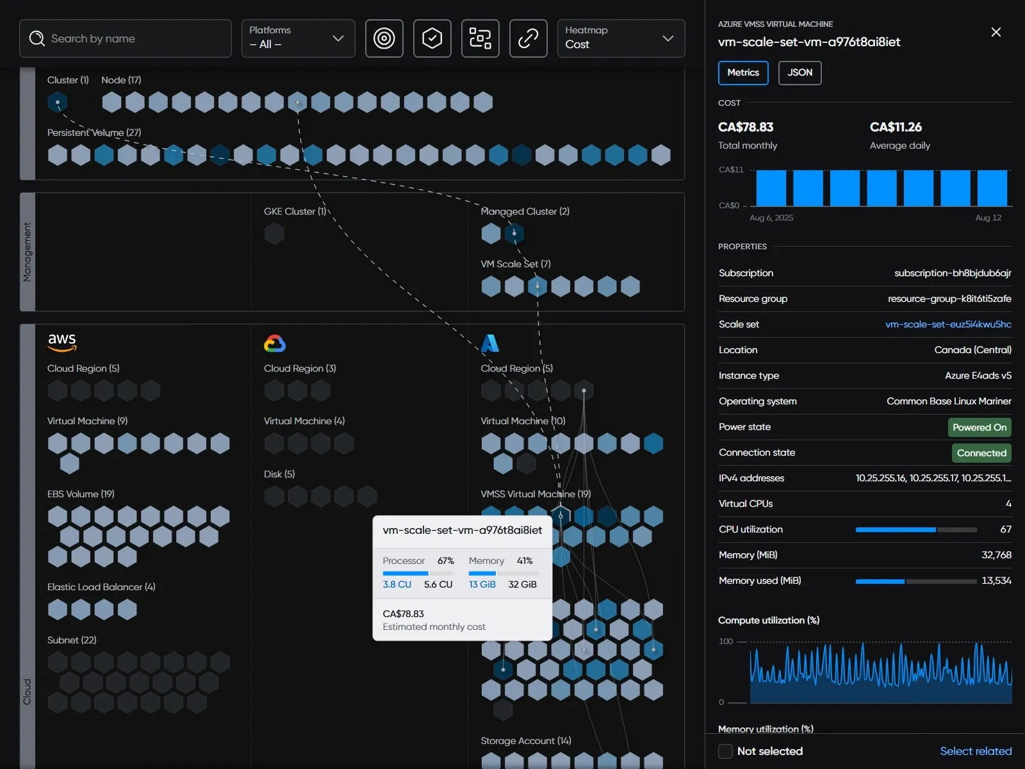Open the Heatmap Cost dropdown
The width and height of the screenshot is (1025, 769).
pos(621,38)
